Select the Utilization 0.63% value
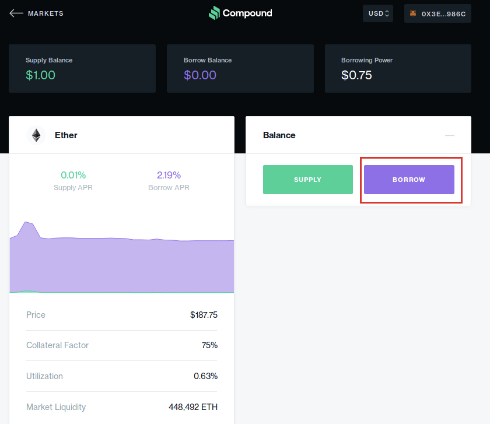The height and width of the screenshot is (424, 490). point(205,376)
